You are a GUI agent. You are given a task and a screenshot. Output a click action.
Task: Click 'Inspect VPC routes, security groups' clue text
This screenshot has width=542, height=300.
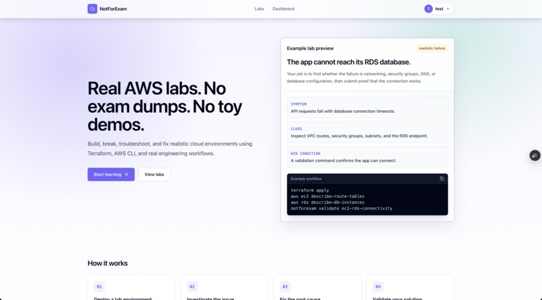coord(359,136)
